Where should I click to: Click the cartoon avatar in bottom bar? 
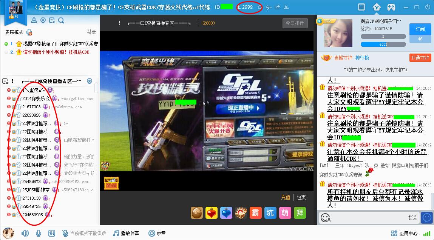pos(8,233)
